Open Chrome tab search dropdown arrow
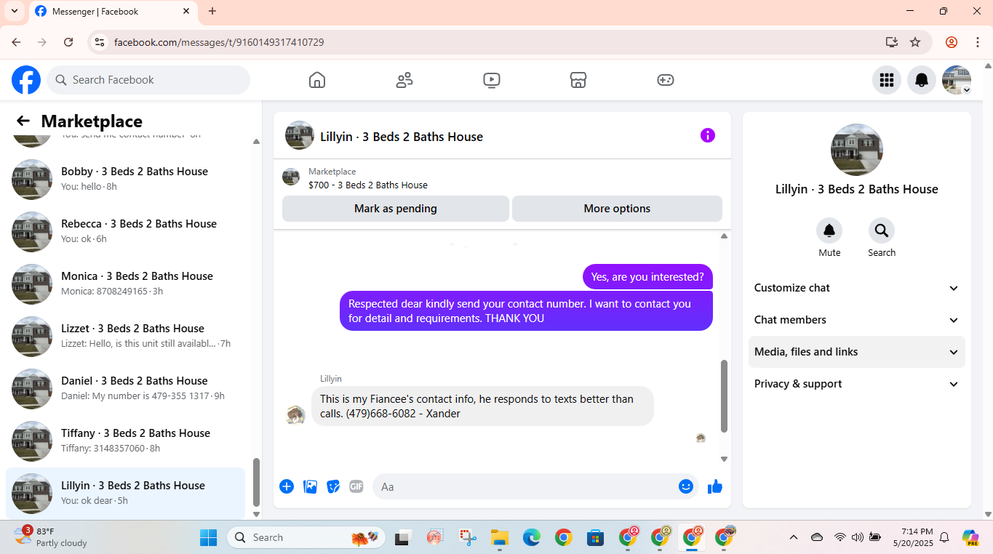Viewport: 993px width, 554px height. click(x=14, y=11)
